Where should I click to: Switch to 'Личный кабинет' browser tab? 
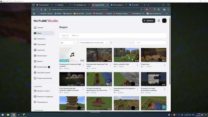click(44, 5)
